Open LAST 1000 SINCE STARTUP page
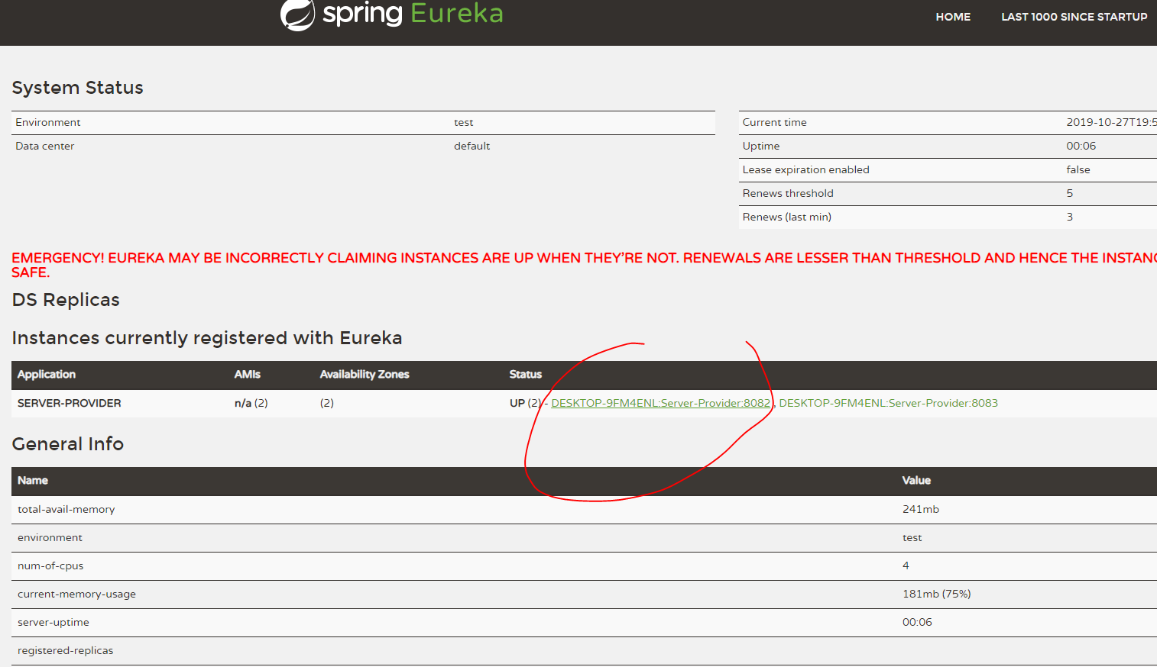 pos(1074,17)
